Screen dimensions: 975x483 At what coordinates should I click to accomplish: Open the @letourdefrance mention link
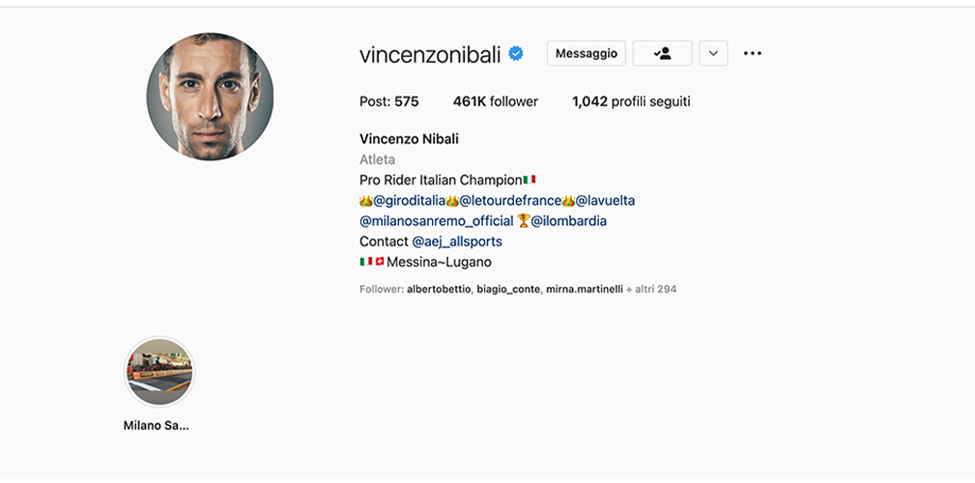510,201
